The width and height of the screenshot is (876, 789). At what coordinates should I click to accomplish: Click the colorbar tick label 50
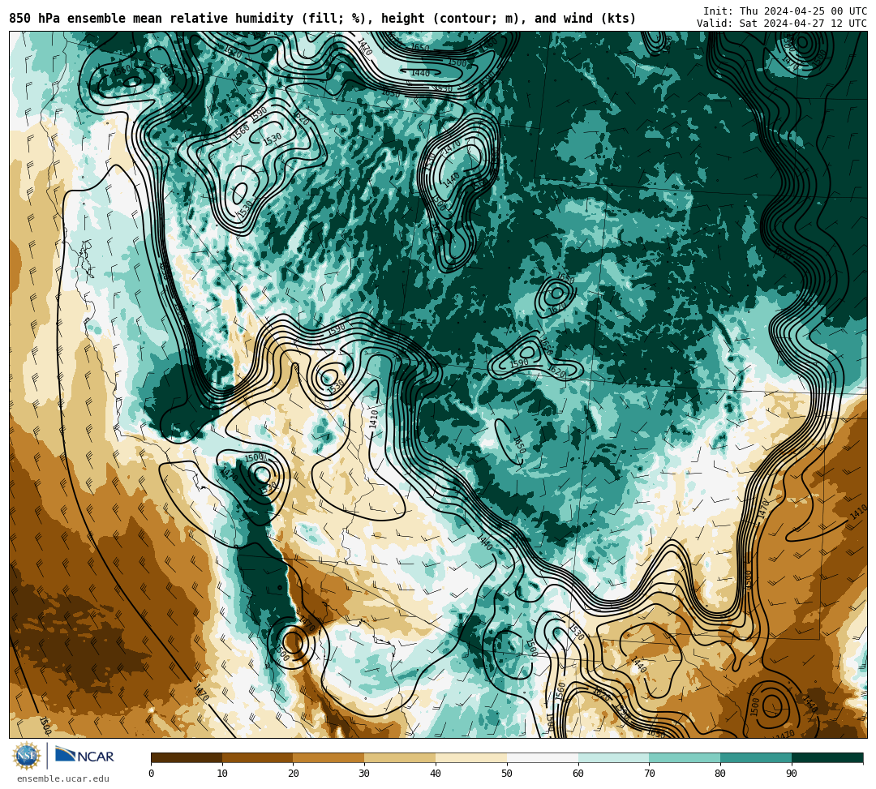pyautogui.click(x=507, y=774)
